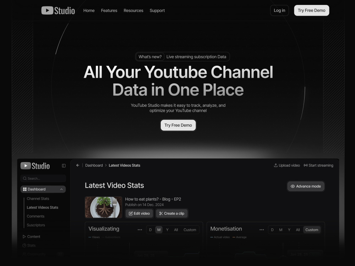The image size is (355, 266).
Task: Click Try Free Demo in header
Action: pos(312,10)
